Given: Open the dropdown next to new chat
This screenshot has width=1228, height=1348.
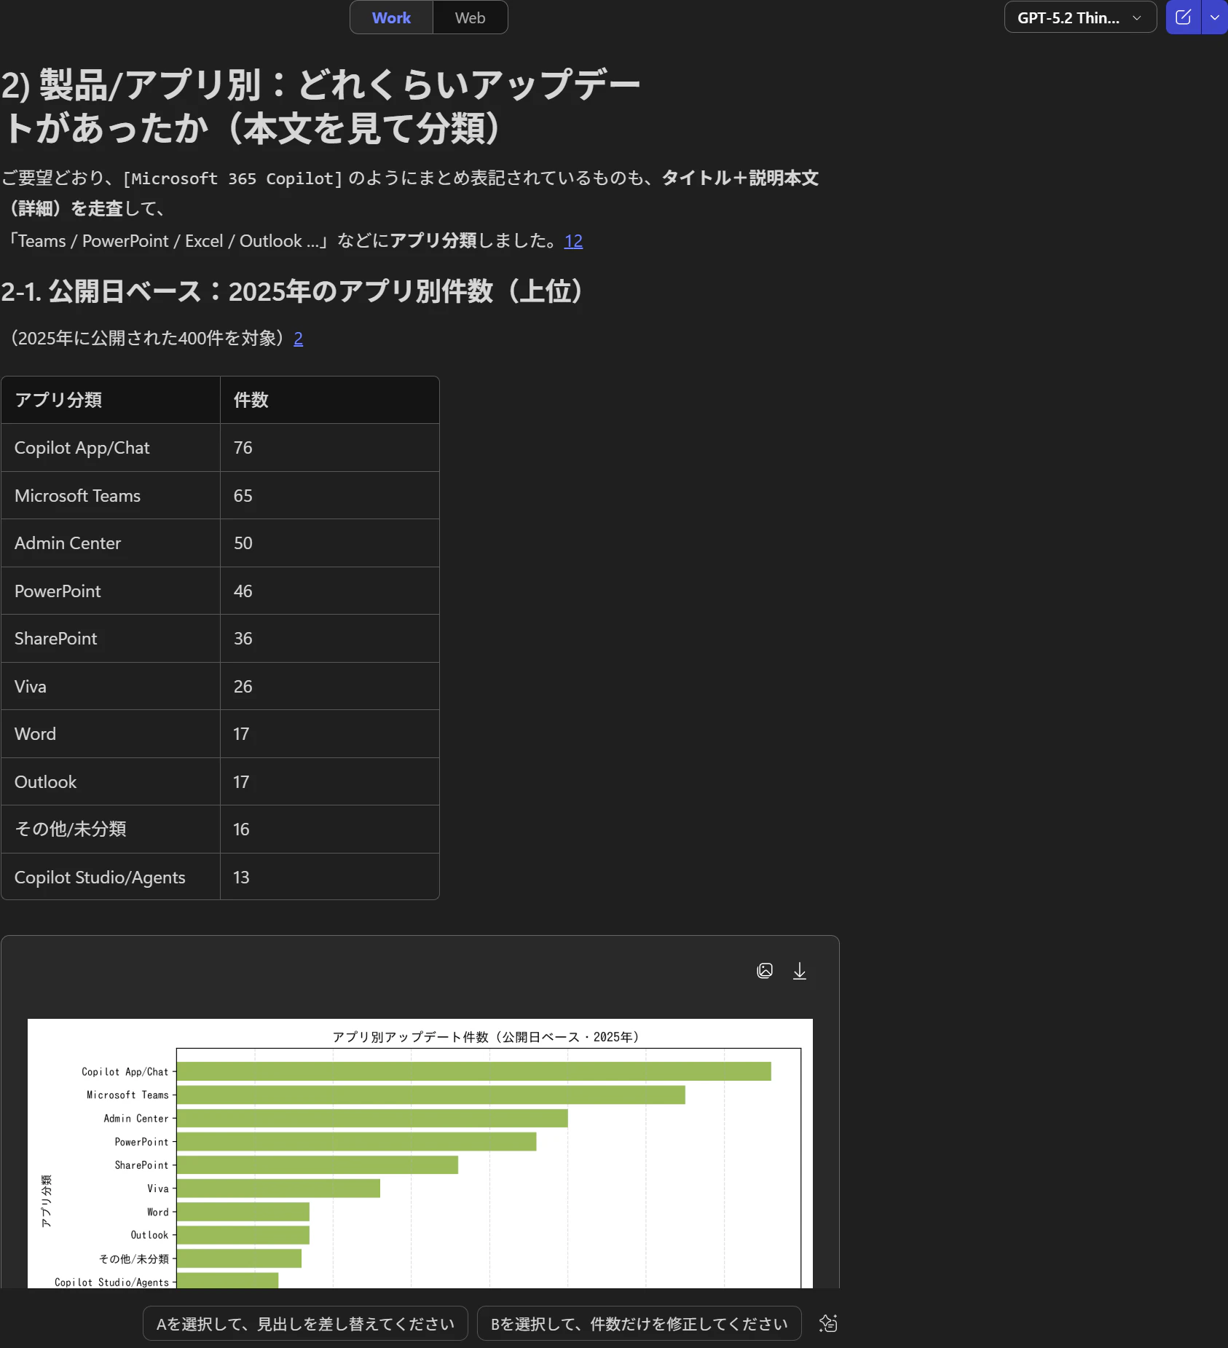Looking at the screenshot, I should coord(1214,17).
